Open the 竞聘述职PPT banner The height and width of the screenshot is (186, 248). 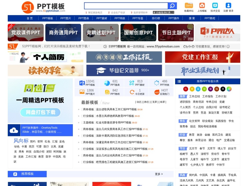101,33
